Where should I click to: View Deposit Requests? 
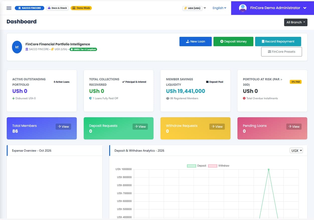(x=140, y=126)
